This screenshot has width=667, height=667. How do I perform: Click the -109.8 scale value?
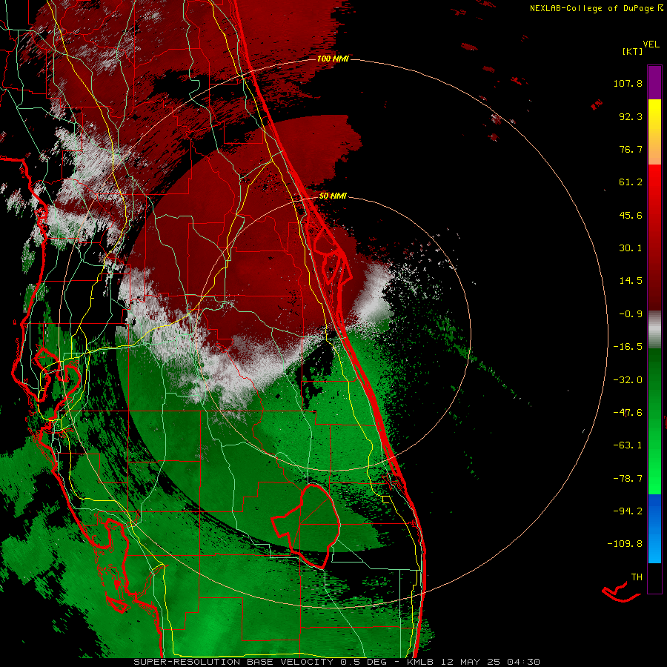point(625,544)
